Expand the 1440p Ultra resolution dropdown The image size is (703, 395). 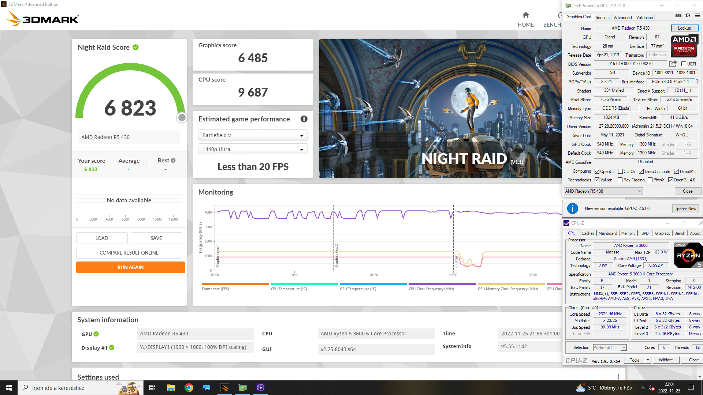(x=253, y=149)
